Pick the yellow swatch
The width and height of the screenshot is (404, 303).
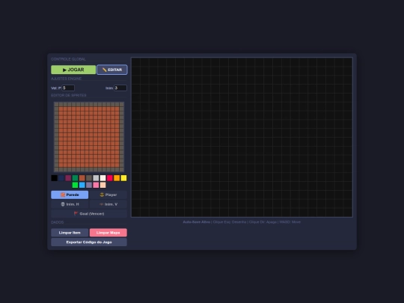(123, 178)
